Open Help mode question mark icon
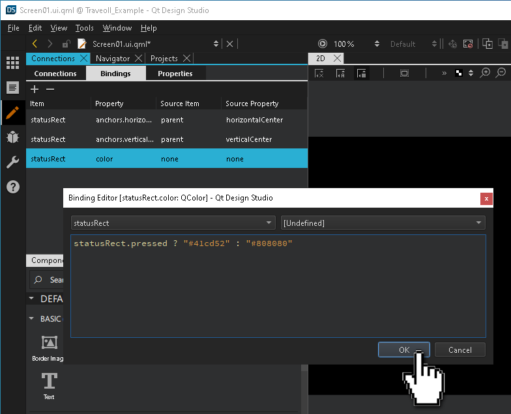 pos(12,187)
